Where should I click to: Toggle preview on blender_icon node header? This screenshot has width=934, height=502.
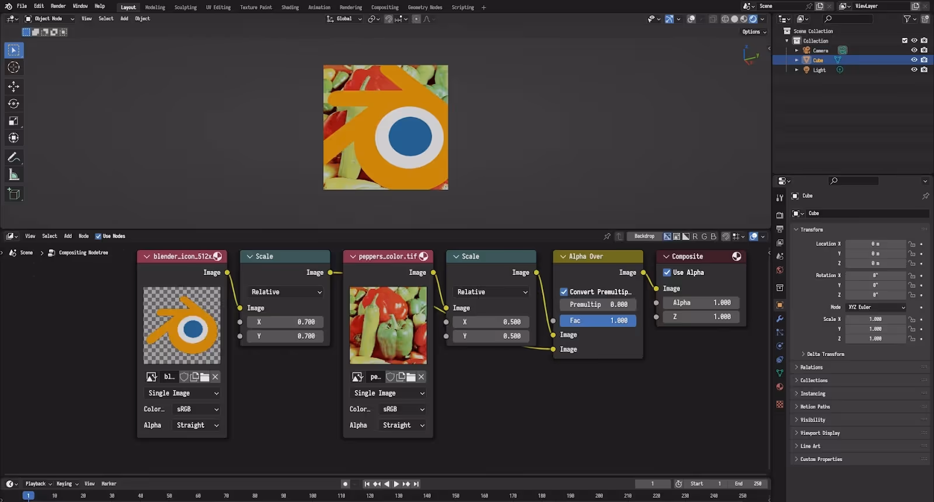(x=218, y=256)
